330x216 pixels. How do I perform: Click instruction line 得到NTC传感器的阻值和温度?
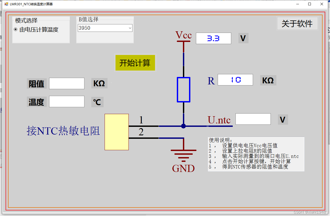pyautogui.click(x=255, y=167)
